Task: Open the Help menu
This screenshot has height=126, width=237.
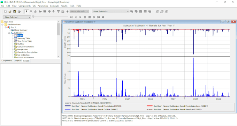Action: pos(79,6)
